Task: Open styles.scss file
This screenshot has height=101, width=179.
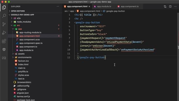Action: [23, 75]
